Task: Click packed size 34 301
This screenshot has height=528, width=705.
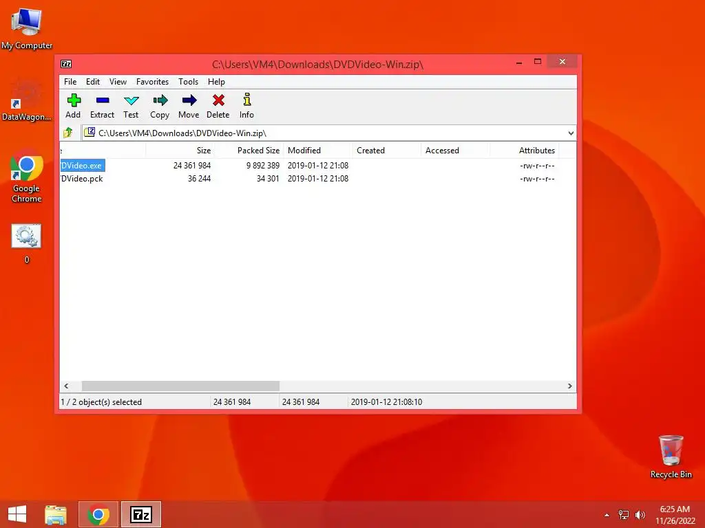Action: point(268,179)
